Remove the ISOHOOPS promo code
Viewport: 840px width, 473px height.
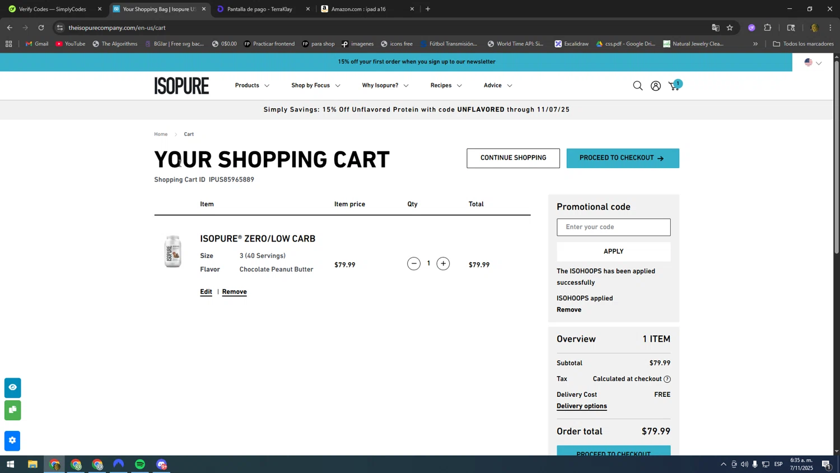569,310
